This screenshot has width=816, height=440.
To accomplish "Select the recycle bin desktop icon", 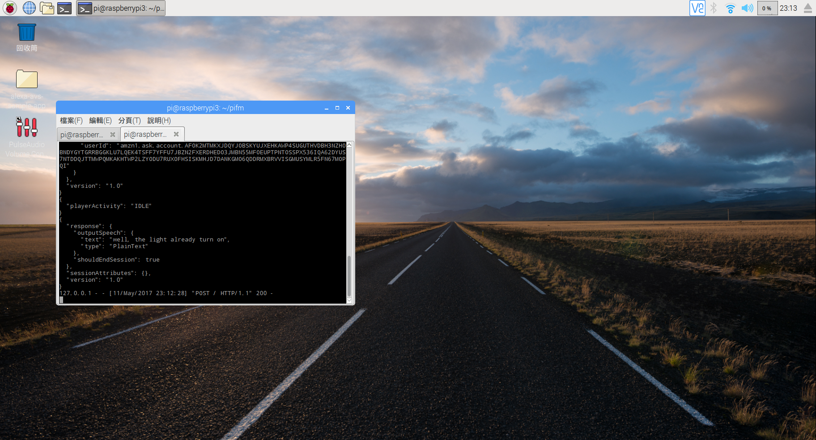I will [x=27, y=38].
